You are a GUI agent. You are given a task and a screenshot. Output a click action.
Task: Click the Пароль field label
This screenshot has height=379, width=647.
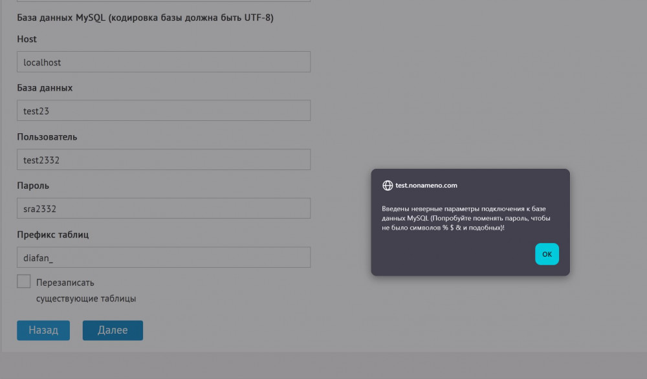click(x=33, y=186)
